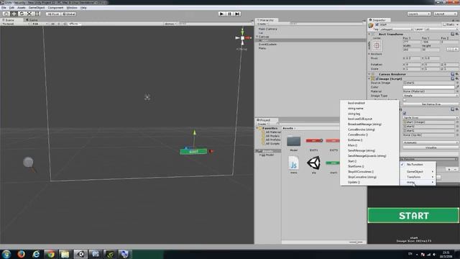Open the Image component gear menu
The image size is (460, 259).
point(457,78)
